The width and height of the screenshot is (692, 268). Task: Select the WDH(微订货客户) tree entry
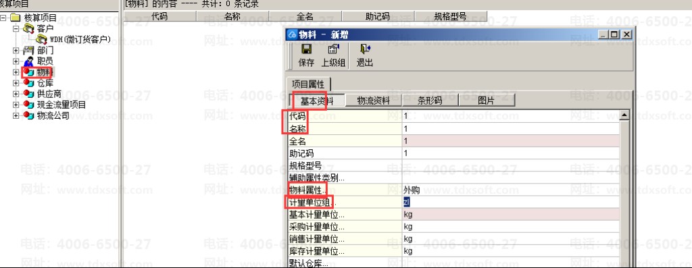pyautogui.click(x=80, y=40)
